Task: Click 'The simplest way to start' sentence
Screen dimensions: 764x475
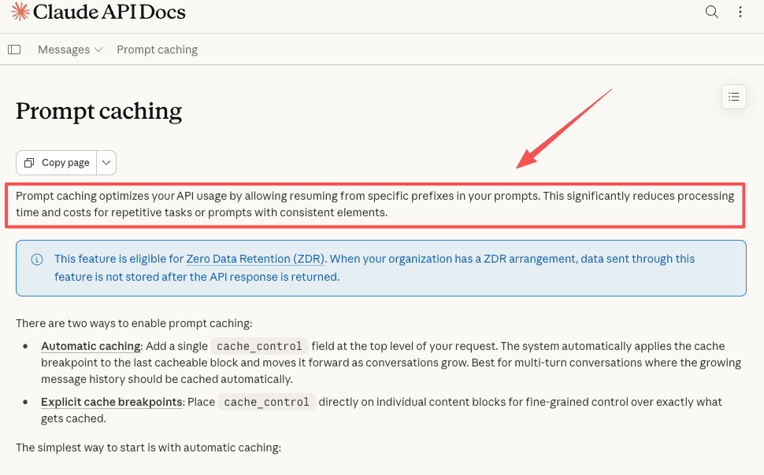Action: pos(148,447)
